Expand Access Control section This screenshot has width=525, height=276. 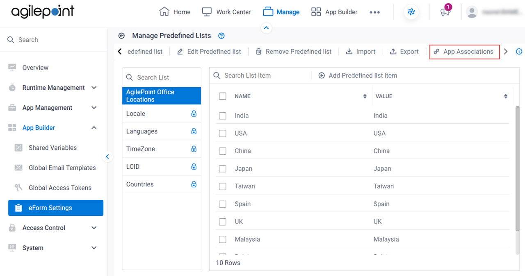94,228
